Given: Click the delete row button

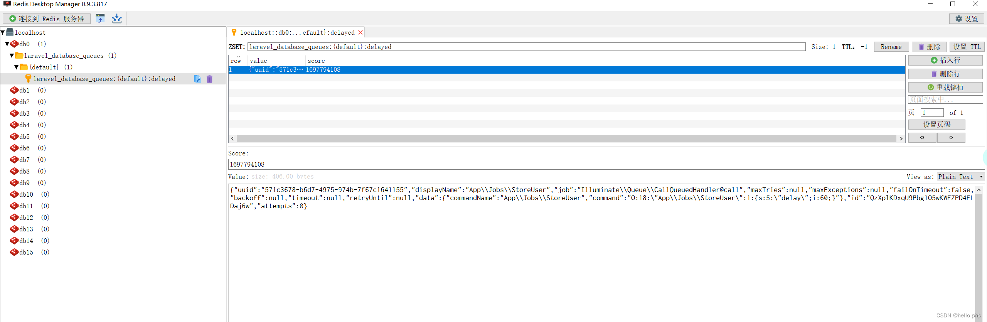Looking at the screenshot, I should click(945, 74).
